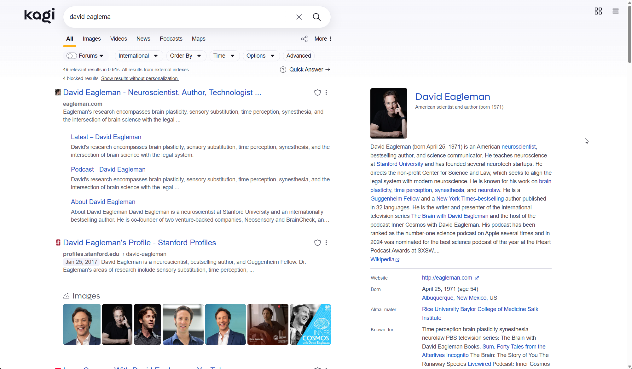Click shield icon beside Stanford Profiles result
632x369 pixels.
coord(317,243)
